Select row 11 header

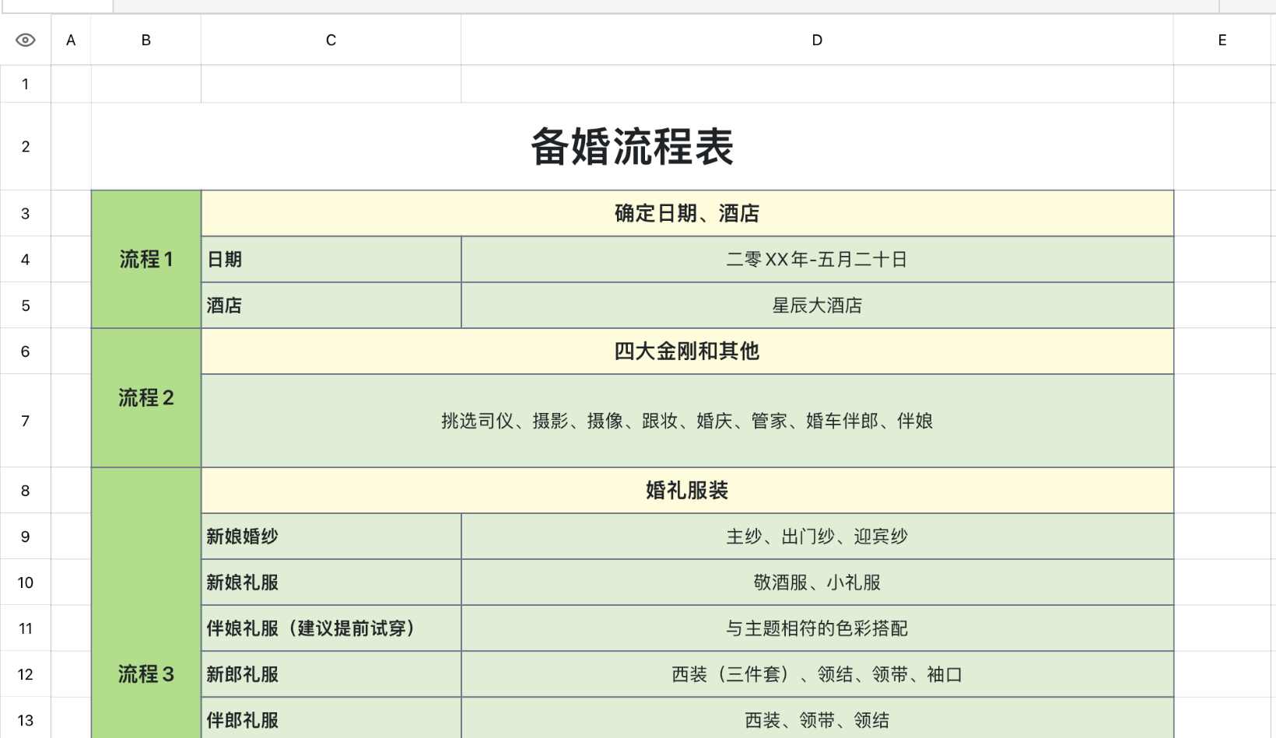25,628
